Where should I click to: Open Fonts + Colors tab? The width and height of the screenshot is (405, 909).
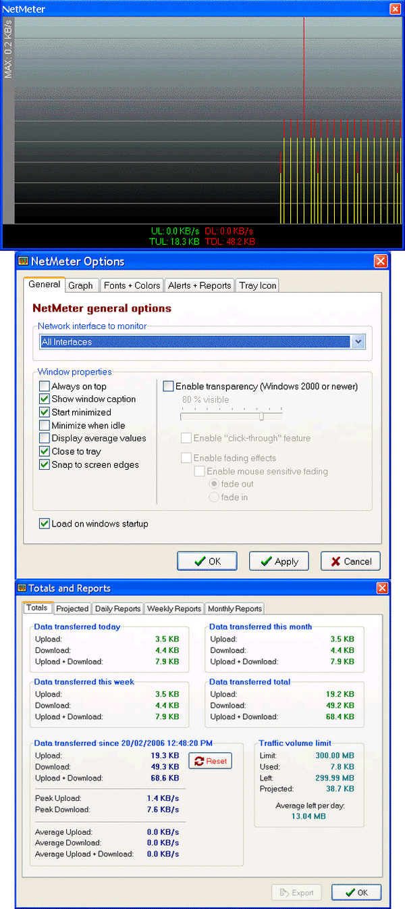132,285
